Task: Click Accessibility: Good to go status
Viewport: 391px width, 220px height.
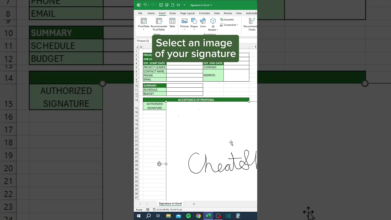Action: (x=167, y=210)
